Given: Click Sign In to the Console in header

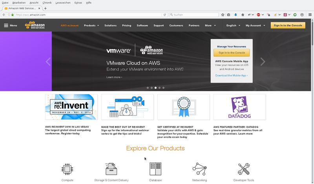Looking at the screenshot, I should coord(288,25).
